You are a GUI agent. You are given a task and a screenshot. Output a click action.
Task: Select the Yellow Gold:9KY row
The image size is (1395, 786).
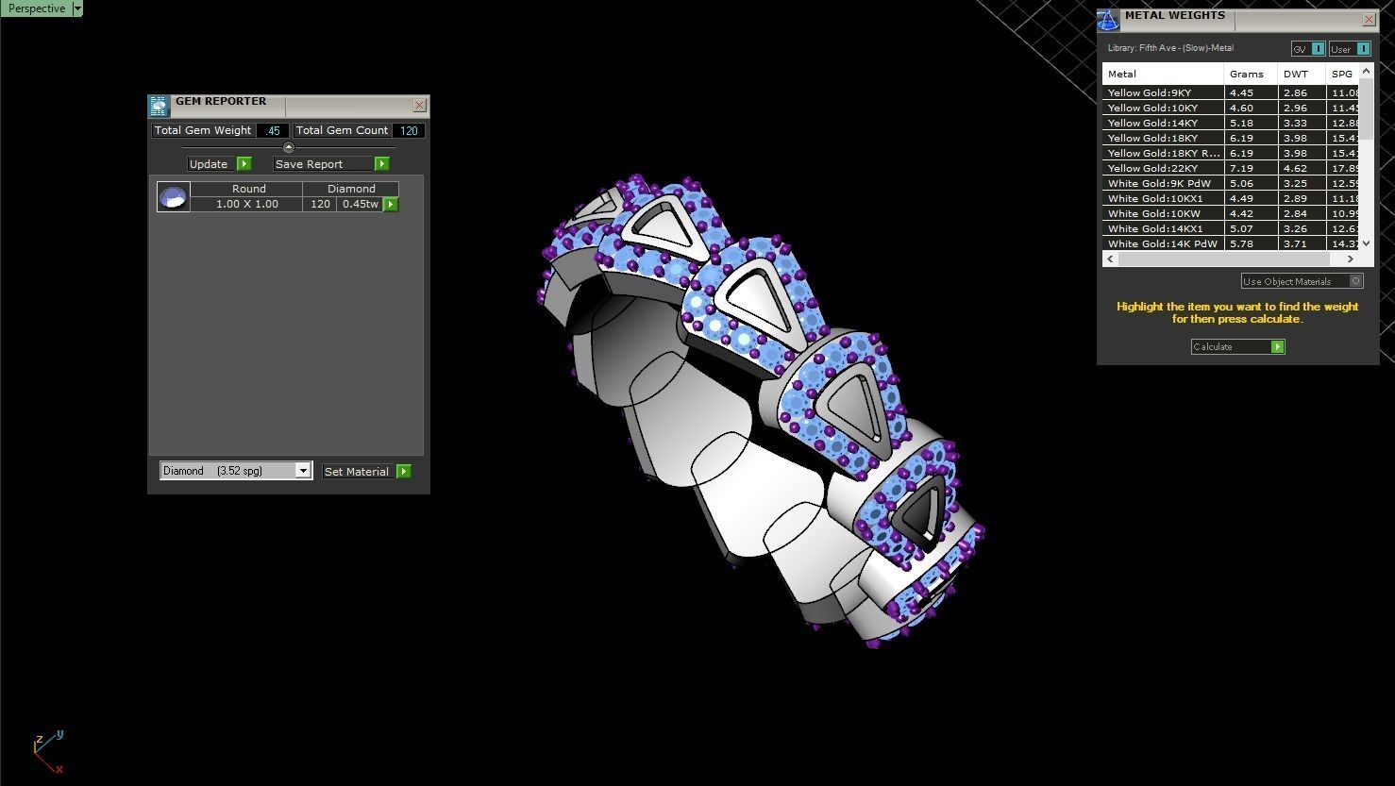tap(1231, 92)
